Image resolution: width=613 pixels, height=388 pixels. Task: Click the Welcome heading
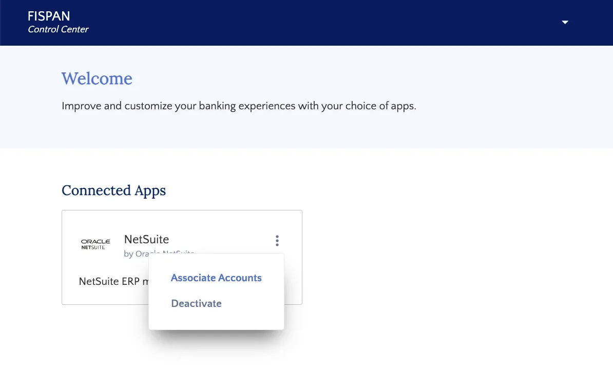coord(97,79)
